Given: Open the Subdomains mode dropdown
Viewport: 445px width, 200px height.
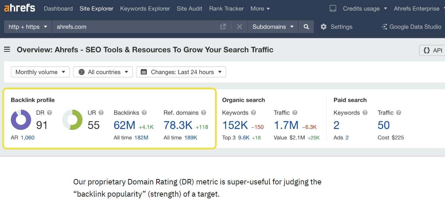Looking at the screenshot, I should [x=273, y=27].
